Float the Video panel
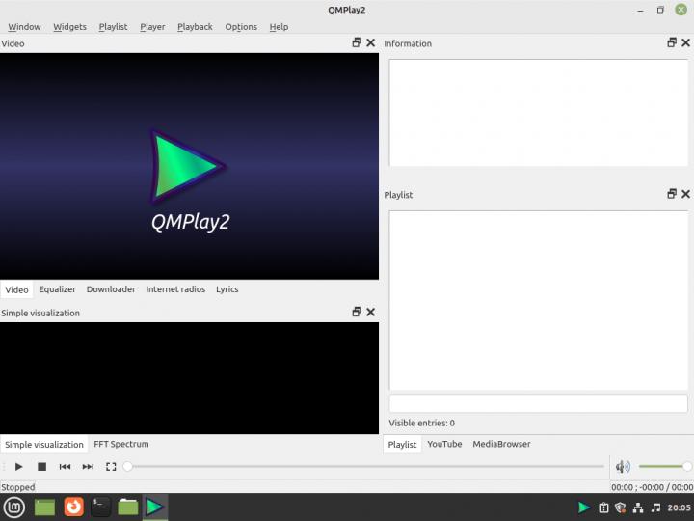This screenshot has width=694, height=521. point(357,43)
